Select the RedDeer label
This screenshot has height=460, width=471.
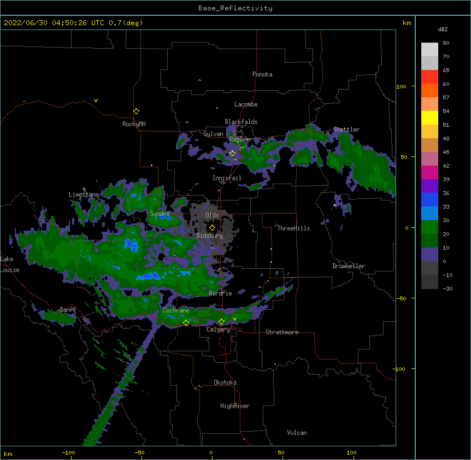click(240, 139)
